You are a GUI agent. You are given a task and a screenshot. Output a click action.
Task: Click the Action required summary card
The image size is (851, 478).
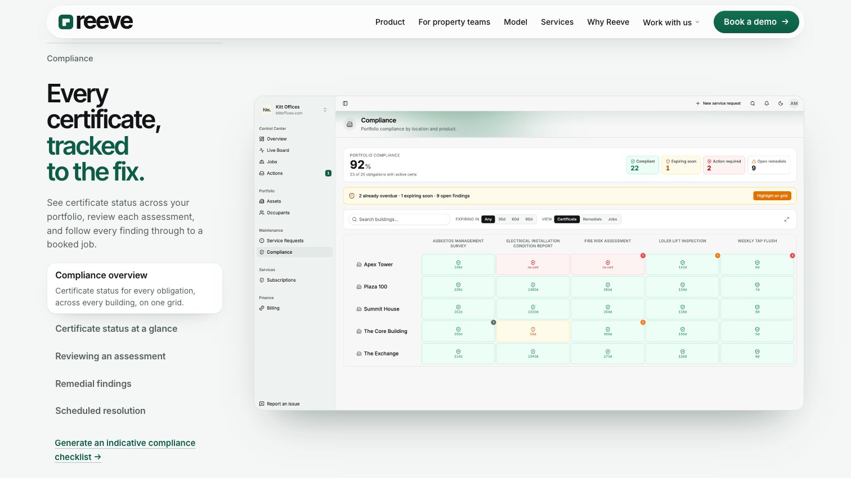coord(724,165)
